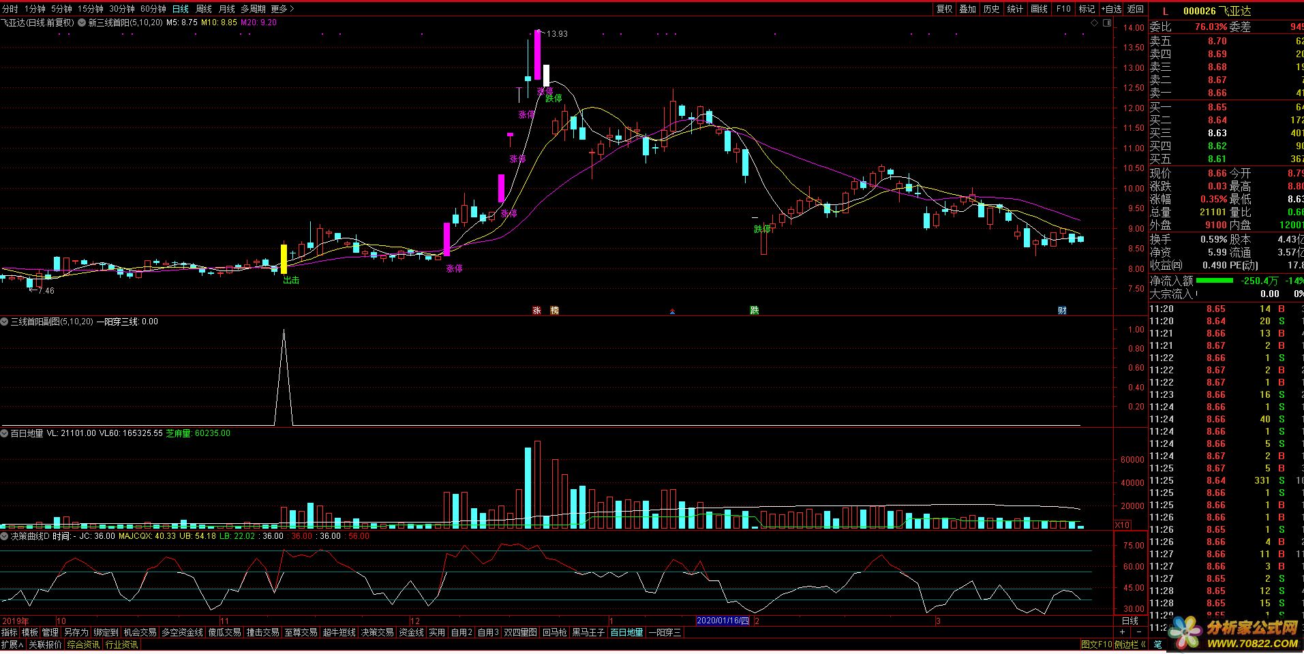Click the 跌 marker below the candlesticks
This screenshot has height=654, width=1304.
point(755,311)
